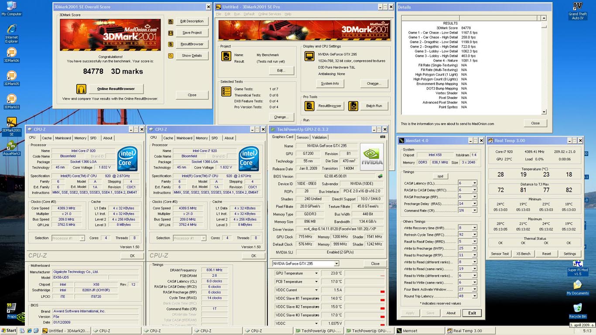Select the Graphics Card tab in GPU-Z
Viewport: 596px width, 335px height.
tap(282, 137)
